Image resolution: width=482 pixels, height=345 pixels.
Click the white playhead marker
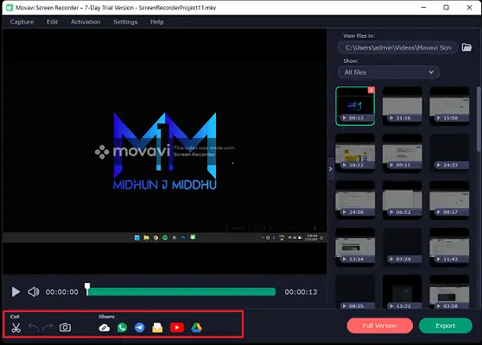pyautogui.click(x=87, y=289)
